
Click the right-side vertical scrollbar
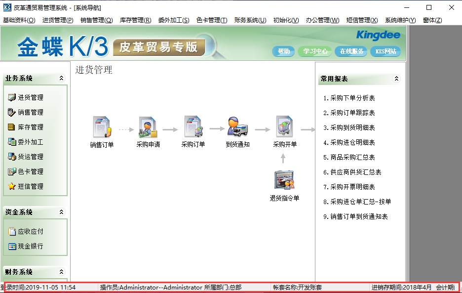tap(408, 173)
